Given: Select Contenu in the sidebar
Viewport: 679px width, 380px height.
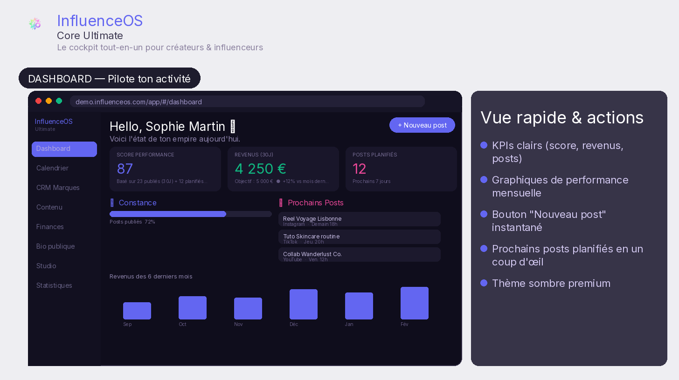Looking at the screenshot, I should 49,207.
